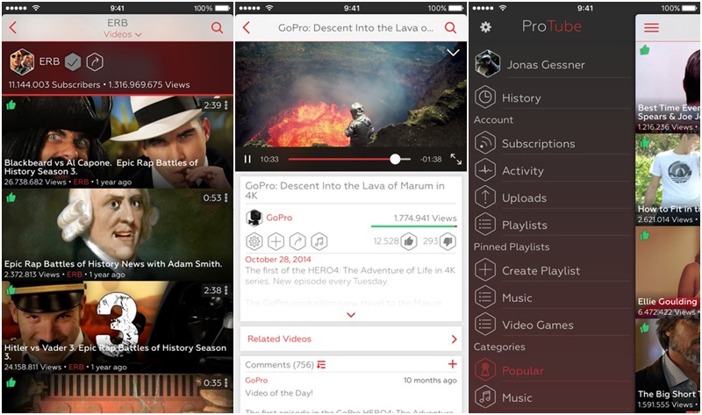Viewport: 702px width, 415px height.
Task: Click the History clock icon
Action: coord(485,97)
